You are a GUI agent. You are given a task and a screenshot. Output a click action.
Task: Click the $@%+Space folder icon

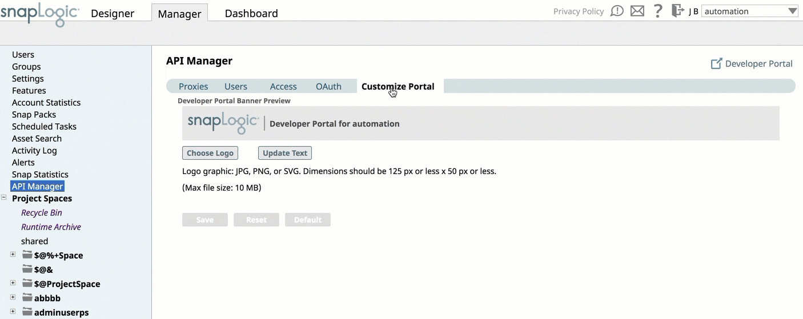click(27, 255)
